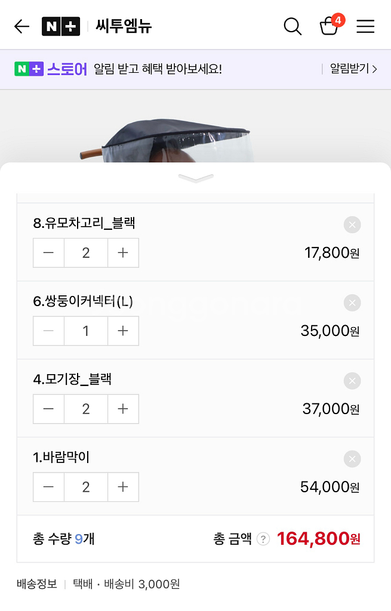
Task: Increase quantity of 8.유모차고리_블랙
Action: tap(123, 252)
